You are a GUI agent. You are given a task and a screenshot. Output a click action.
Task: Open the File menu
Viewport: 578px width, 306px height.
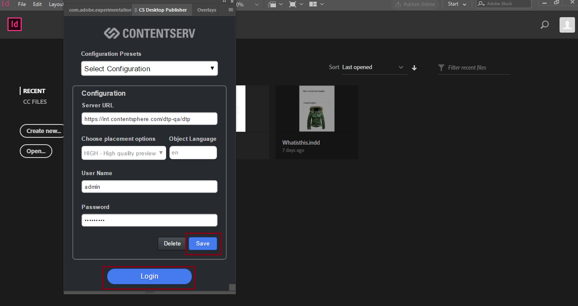point(22,4)
